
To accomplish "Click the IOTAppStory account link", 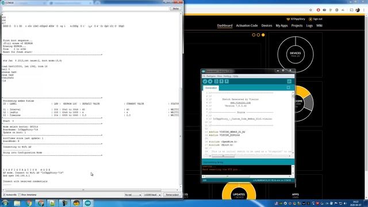I will tap(296, 19).
